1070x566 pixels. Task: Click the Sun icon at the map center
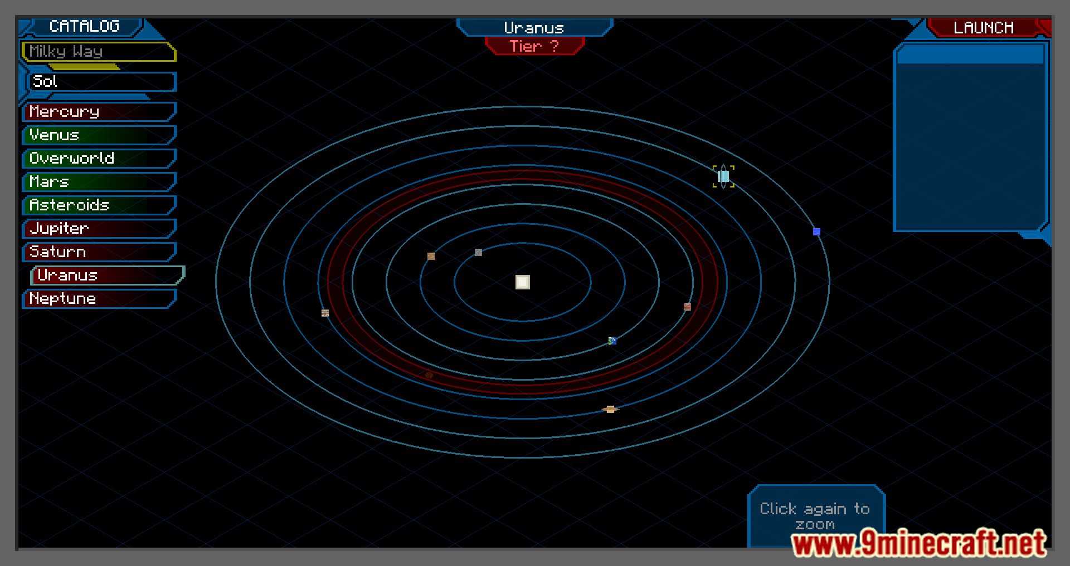[x=522, y=282]
